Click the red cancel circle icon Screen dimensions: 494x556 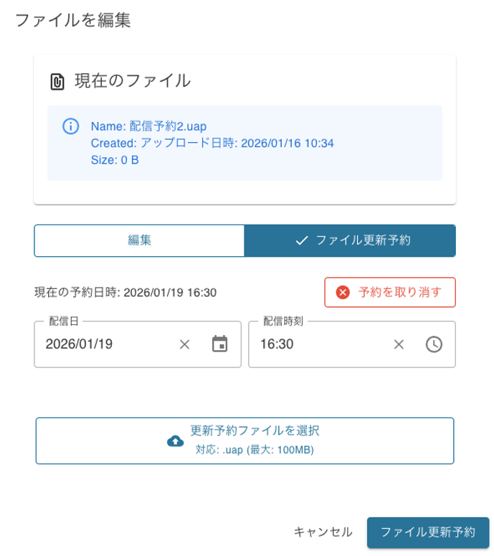(x=343, y=293)
